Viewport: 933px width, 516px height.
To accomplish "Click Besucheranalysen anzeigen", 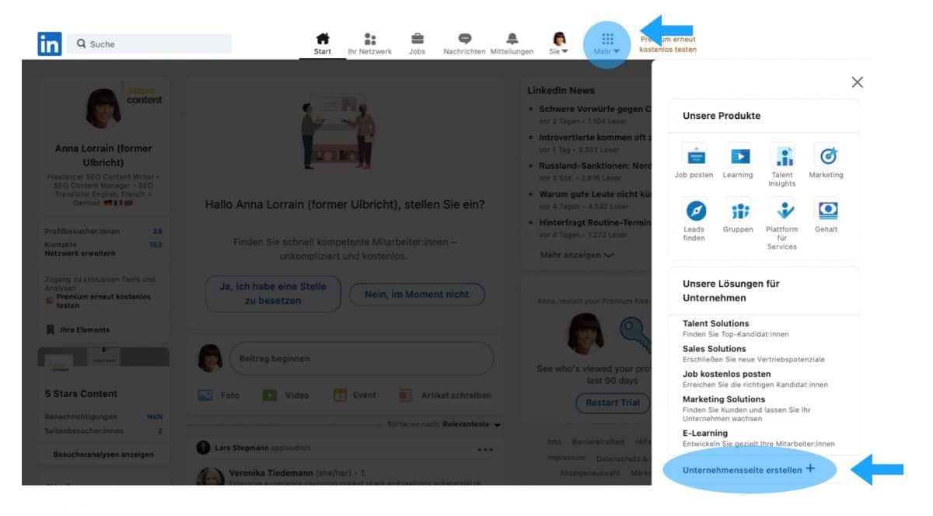I will (103, 454).
